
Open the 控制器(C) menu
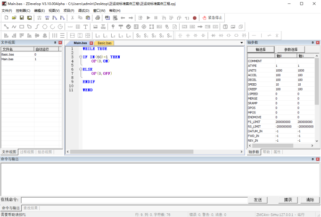[x=23, y=11]
